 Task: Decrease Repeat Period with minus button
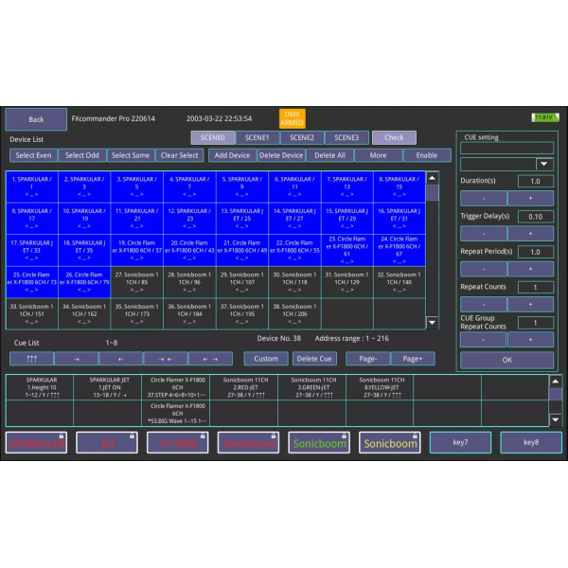point(483,269)
